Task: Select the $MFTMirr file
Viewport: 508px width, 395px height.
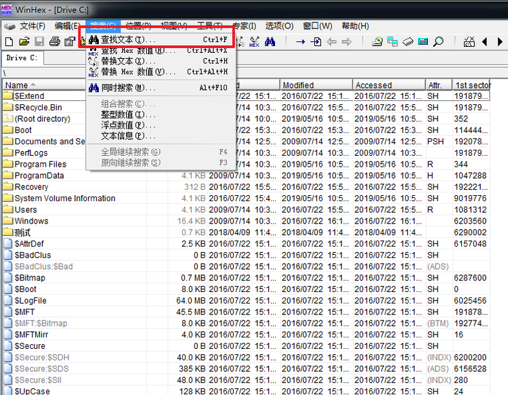Action: pyautogui.click(x=31, y=335)
